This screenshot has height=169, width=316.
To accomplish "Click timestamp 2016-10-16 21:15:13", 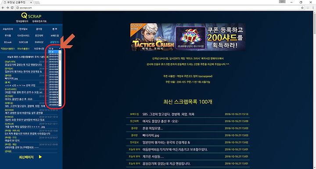I will click(237, 114).
